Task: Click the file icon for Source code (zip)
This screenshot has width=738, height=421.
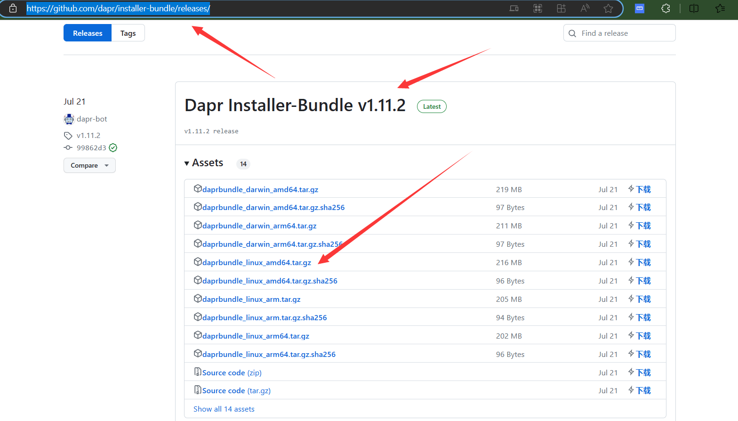Action: click(198, 372)
